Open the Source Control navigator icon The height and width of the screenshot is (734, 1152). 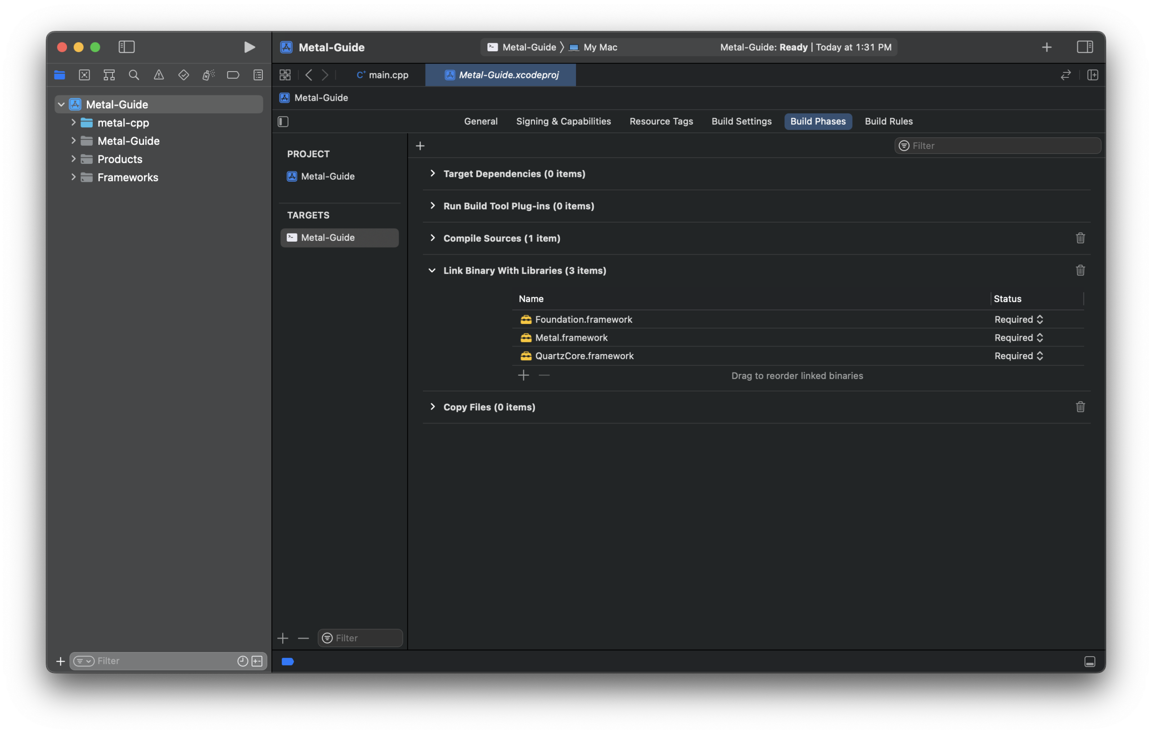pos(84,75)
